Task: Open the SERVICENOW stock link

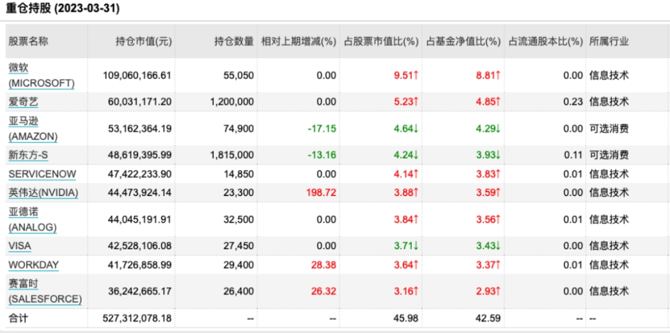Action: click(42, 174)
